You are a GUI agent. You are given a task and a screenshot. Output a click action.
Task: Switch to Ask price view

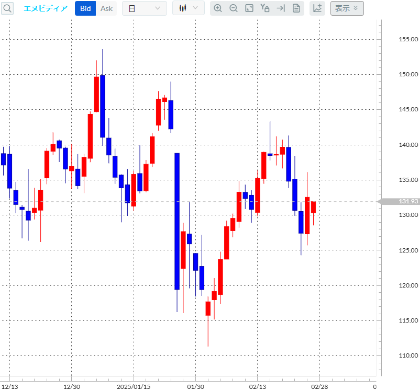(x=106, y=8)
